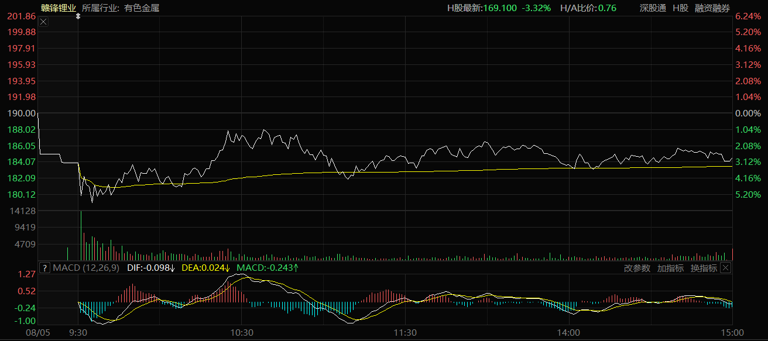Click the MACD:-0.243 reading
The height and width of the screenshot is (341, 768).
(x=268, y=268)
